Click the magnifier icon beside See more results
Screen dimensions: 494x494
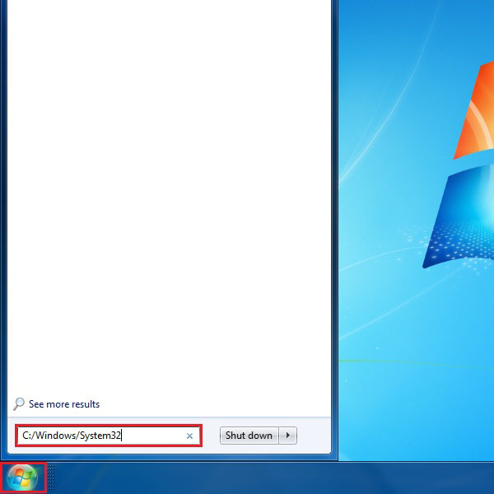click(19, 404)
